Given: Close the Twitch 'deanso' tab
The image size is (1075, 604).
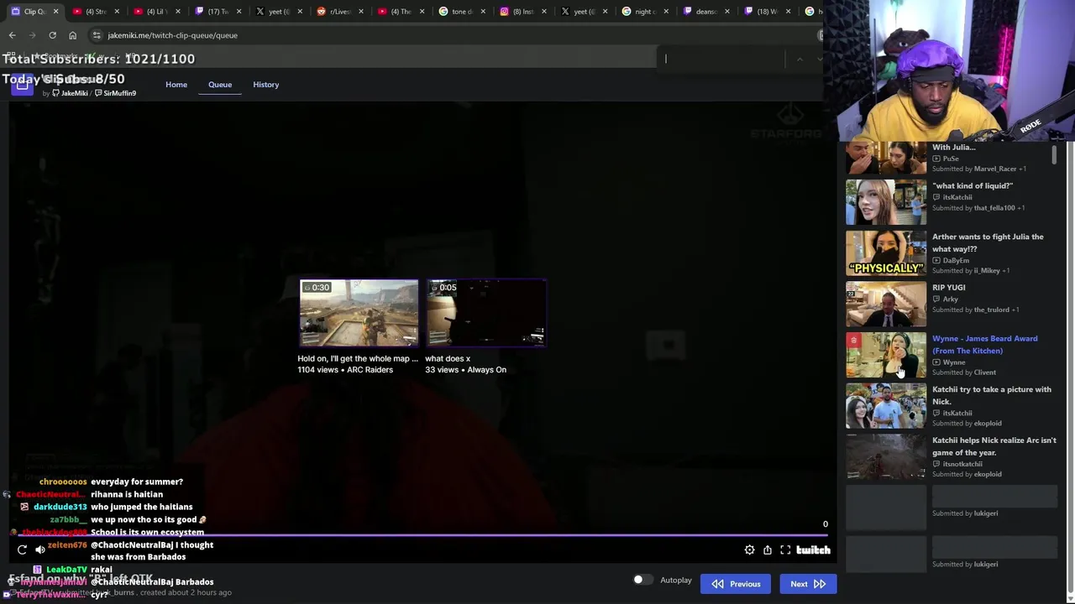Looking at the screenshot, I should tap(726, 12).
